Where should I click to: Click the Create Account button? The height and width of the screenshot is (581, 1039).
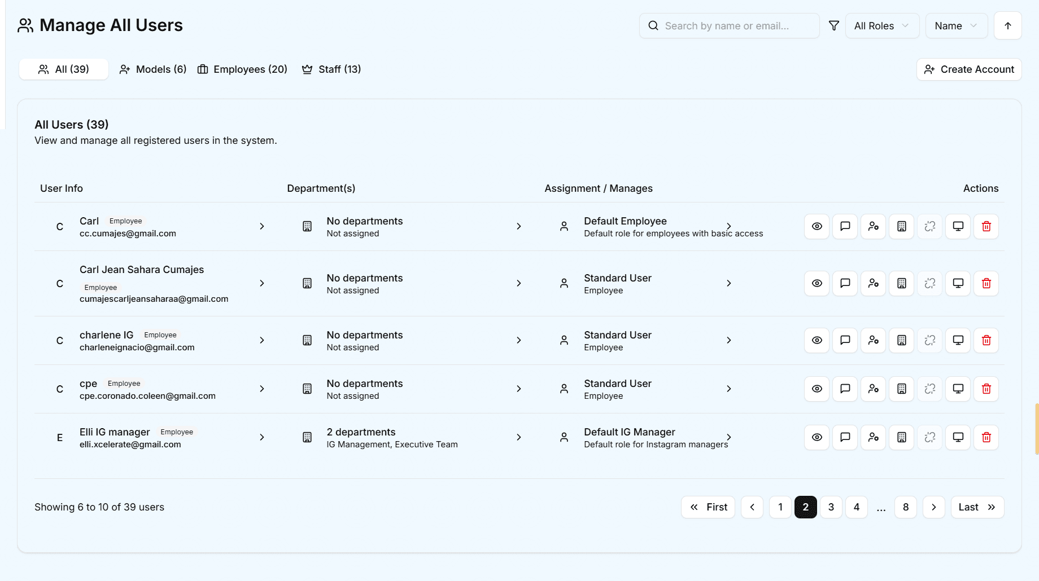click(969, 69)
